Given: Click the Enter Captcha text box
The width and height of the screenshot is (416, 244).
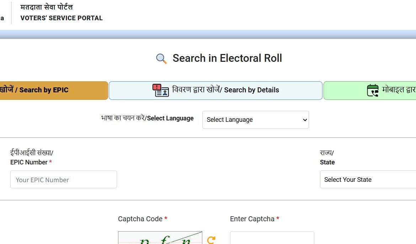Looking at the screenshot, I should 272,238.
